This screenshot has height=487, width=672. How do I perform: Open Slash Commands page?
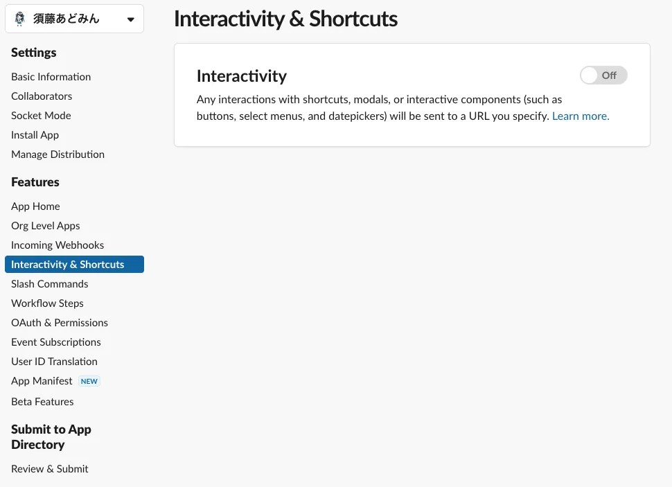pyautogui.click(x=49, y=284)
